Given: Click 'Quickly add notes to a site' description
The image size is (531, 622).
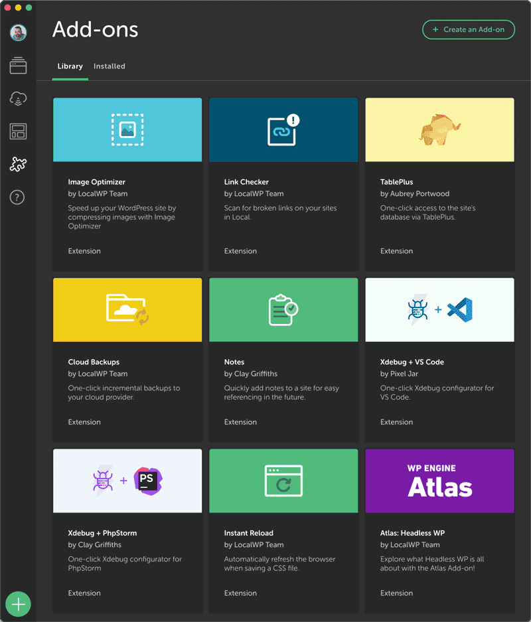Looking at the screenshot, I should click(281, 393).
